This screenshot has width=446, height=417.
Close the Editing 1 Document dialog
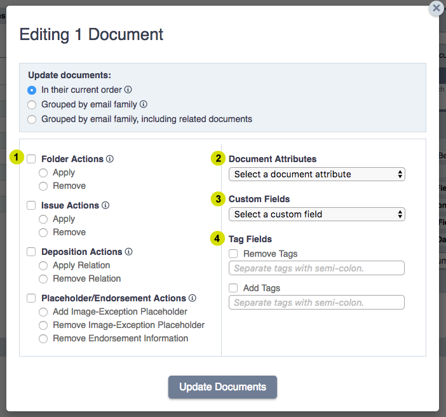pos(436,8)
